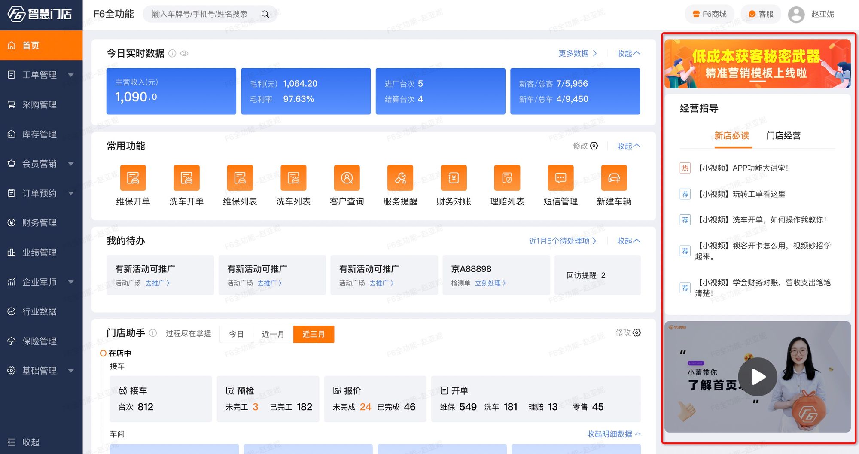Open 【小视频】APP功能大讲堂 article
This screenshot has height=454, width=859.
742,168
